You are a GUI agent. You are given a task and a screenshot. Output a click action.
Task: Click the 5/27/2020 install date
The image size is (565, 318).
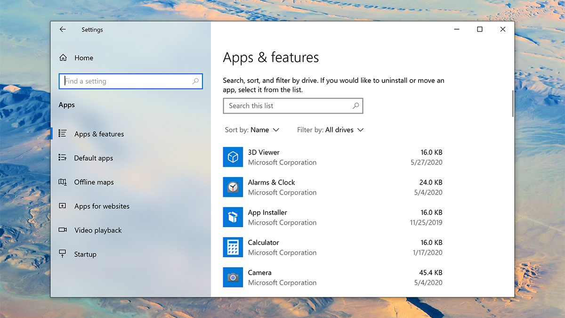click(427, 163)
